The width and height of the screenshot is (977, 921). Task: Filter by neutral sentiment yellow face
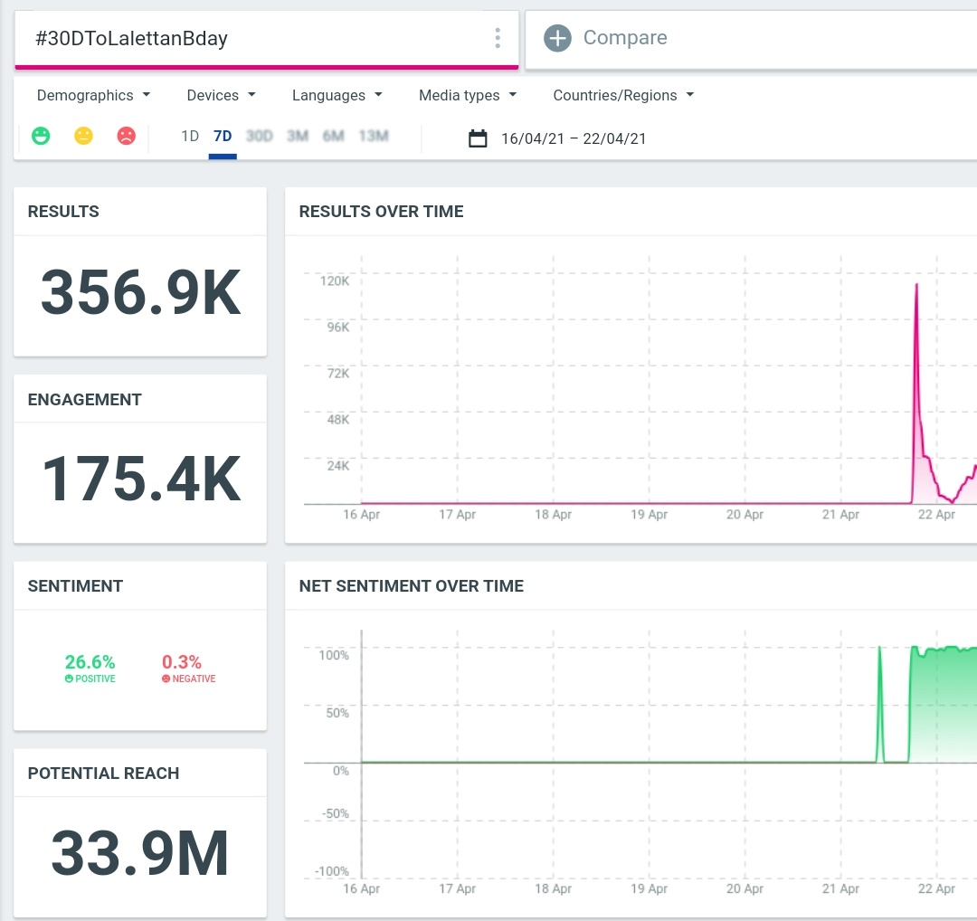tap(83, 136)
